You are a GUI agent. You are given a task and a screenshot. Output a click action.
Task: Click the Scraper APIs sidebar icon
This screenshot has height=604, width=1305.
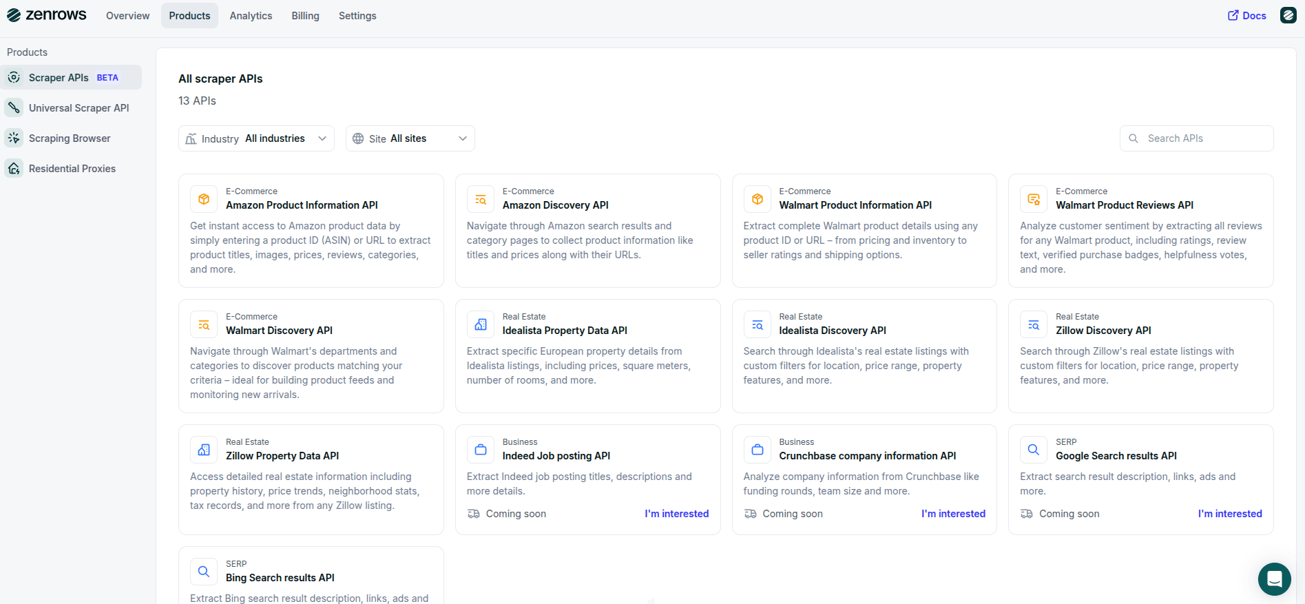click(14, 77)
